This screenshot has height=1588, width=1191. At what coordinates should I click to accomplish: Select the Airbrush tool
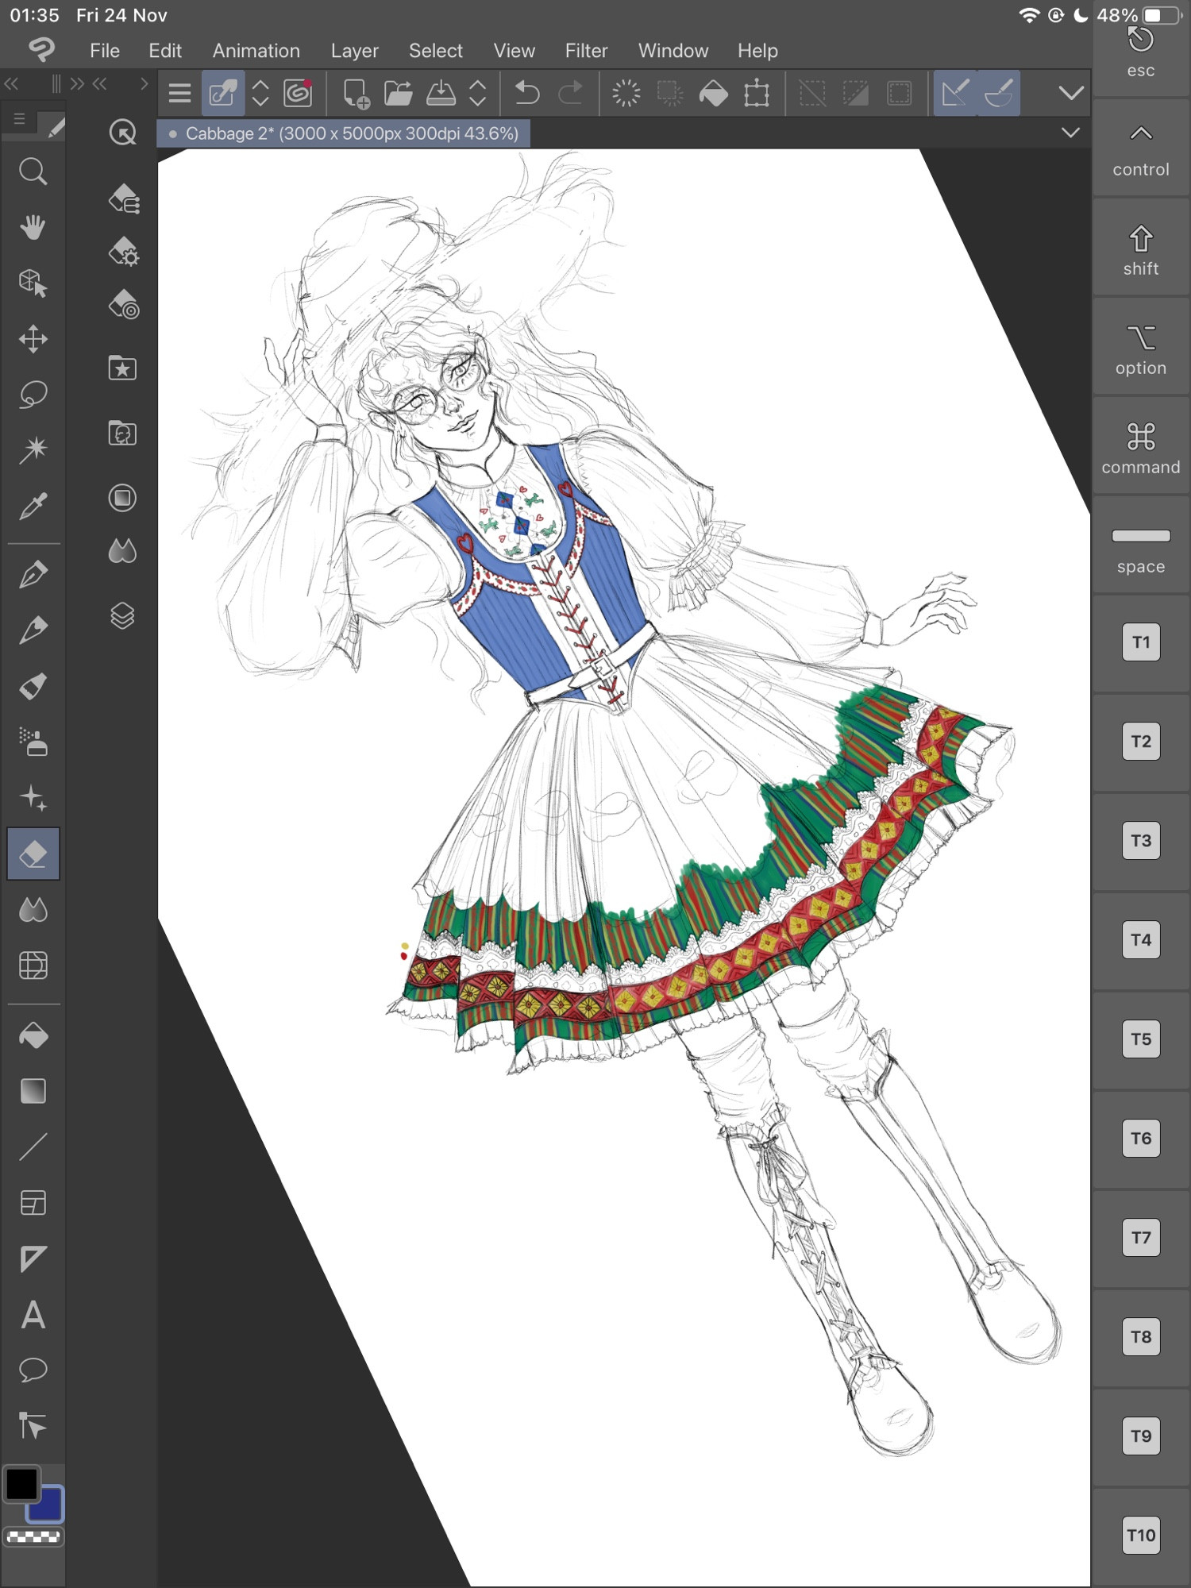[33, 742]
